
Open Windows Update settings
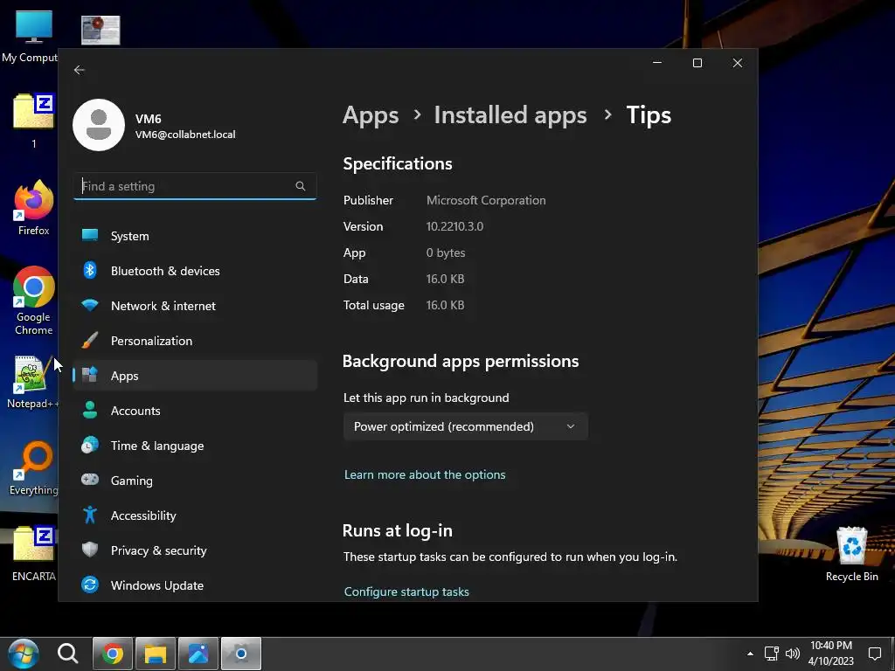pyautogui.click(x=195, y=585)
